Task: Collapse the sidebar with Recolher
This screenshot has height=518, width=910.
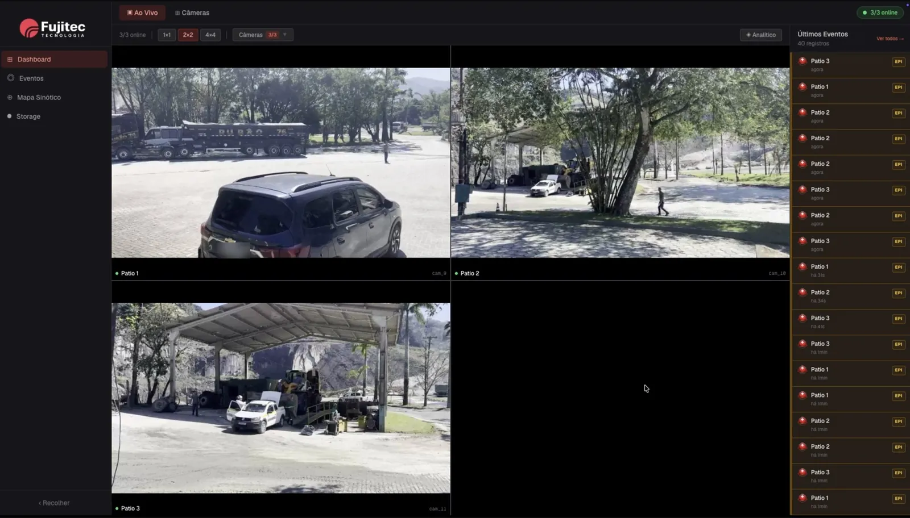Action: (x=54, y=503)
